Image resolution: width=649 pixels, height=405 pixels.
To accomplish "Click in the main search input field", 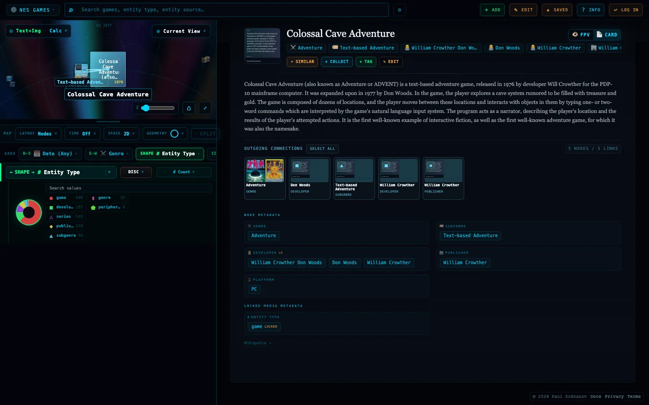I will [x=227, y=10].
